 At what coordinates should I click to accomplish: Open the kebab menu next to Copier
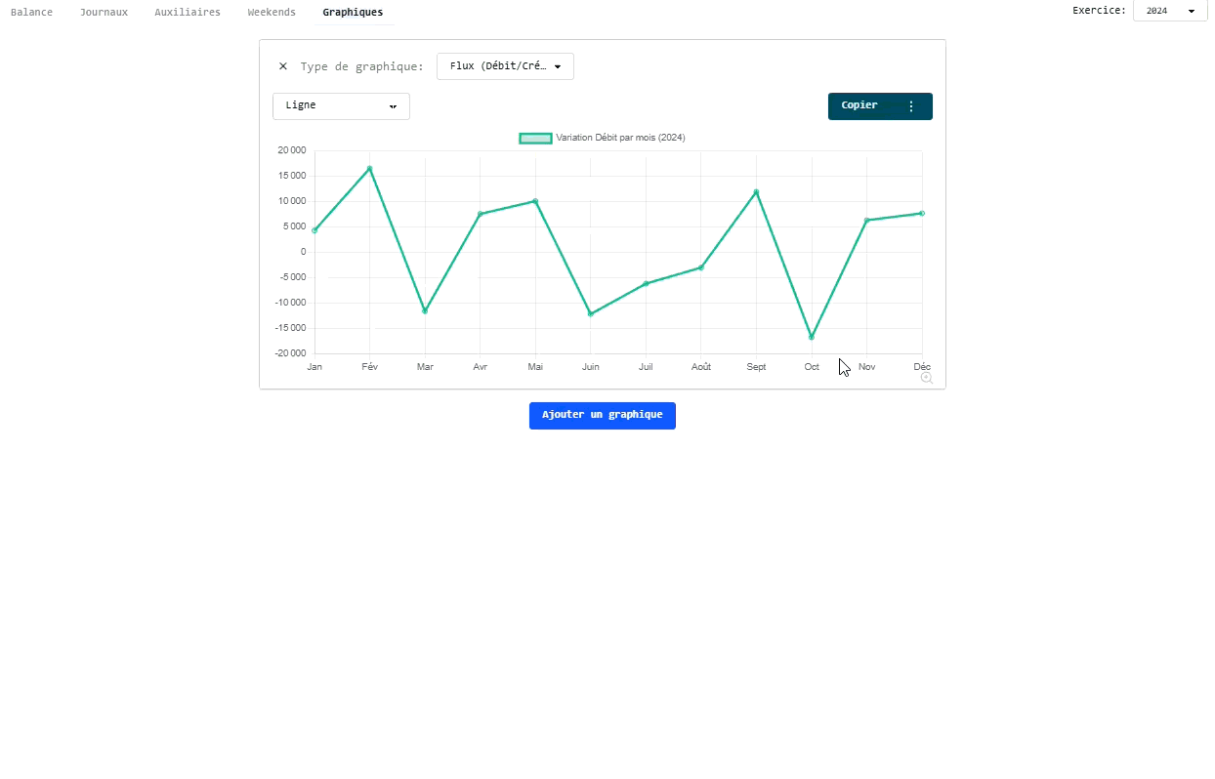click(911, 105)
